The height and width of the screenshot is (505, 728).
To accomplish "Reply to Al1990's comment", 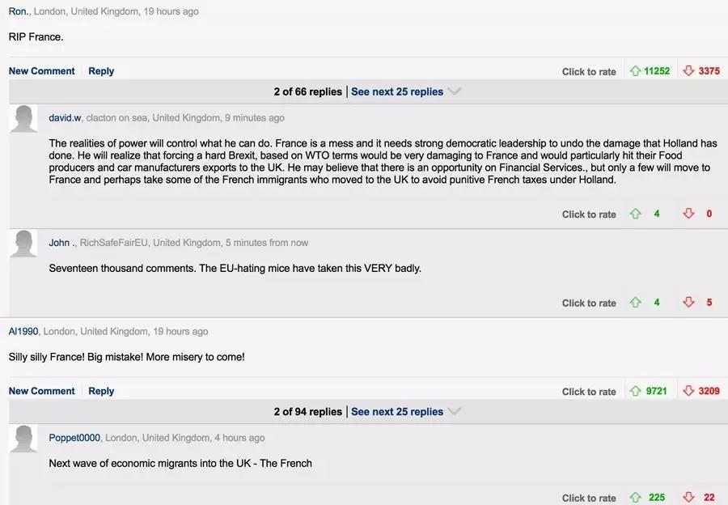I will pyautogui.click(x=101, y=391).
